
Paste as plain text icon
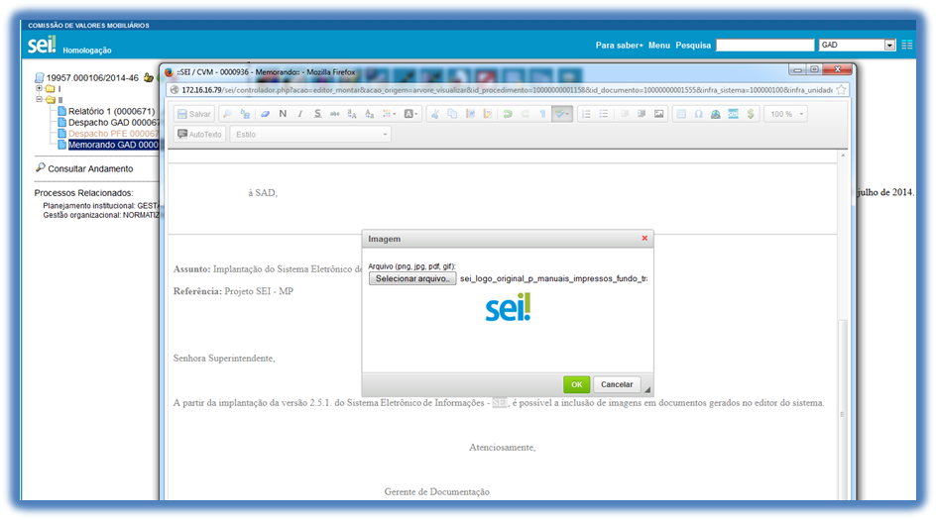click(470, 114)
